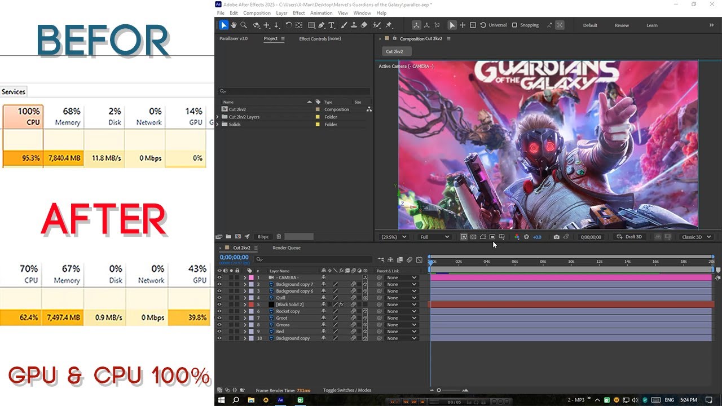The height and width of the screenshot is (406, 722).
Task: Hide the Rocket copy layer
Action: coord(219,311)
